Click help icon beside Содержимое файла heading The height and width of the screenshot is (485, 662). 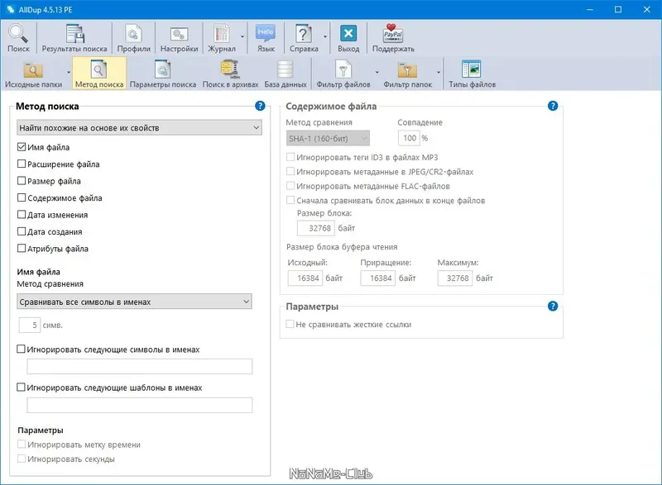point(553,106)
